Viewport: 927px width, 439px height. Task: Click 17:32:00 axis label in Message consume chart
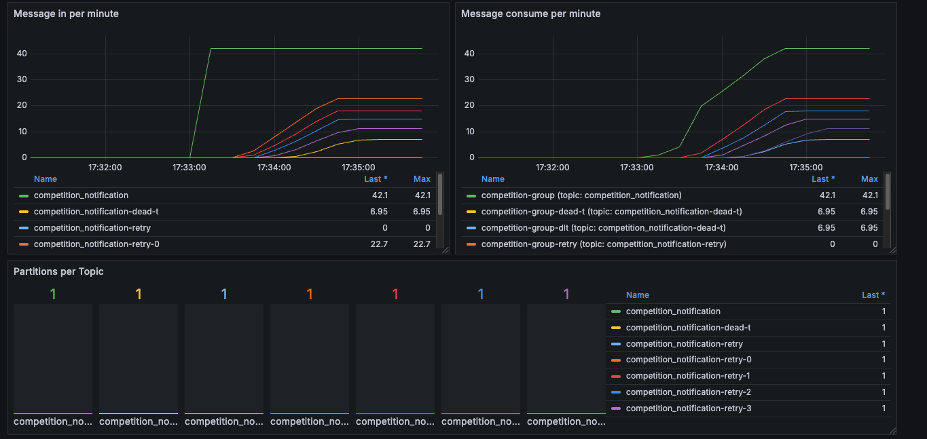(x=552, y=167)
